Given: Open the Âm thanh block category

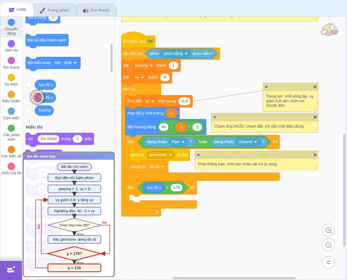Looking at the screenshot, I should click(x=11, y=63).
